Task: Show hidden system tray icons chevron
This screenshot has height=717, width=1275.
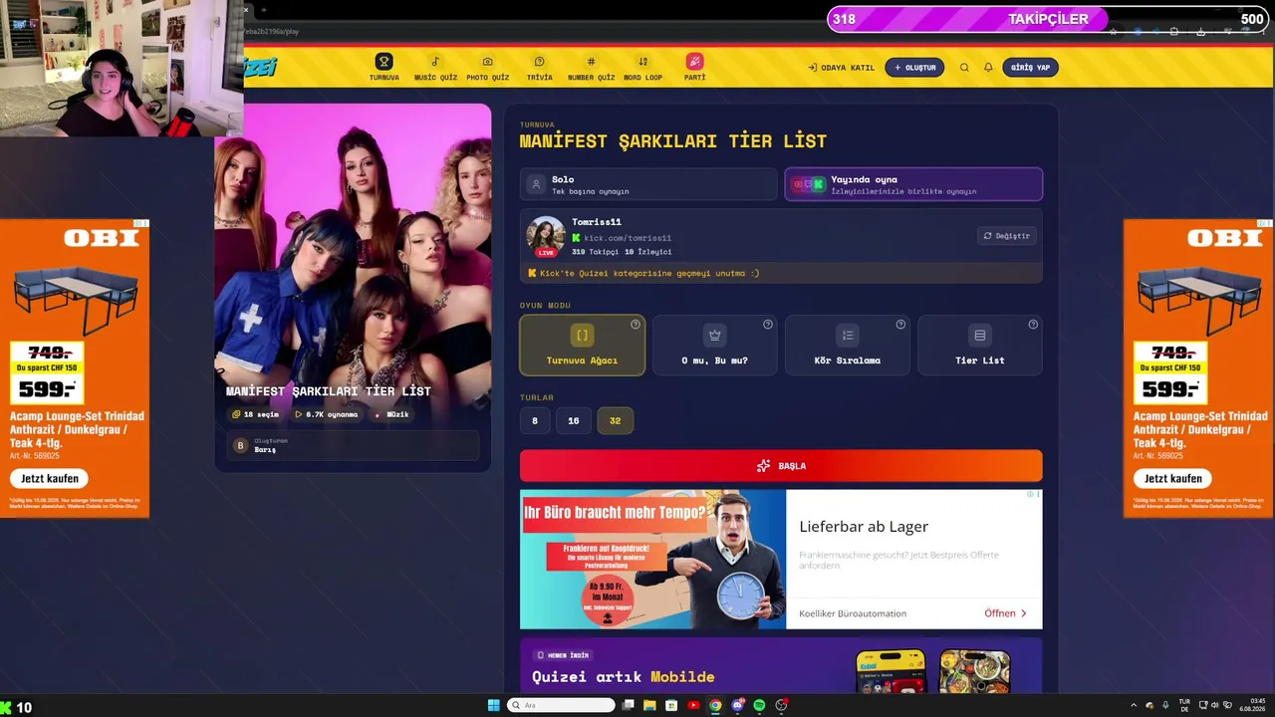Action: pyautogui.click(x=1134, y=706)
